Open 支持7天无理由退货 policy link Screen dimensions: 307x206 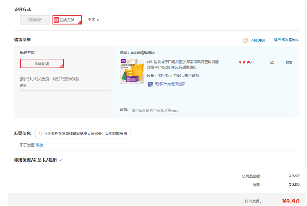170,84
